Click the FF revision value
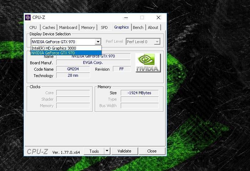The width and height of the screenshot is (250, 171). pyautogui.click(x=122, y=69)
